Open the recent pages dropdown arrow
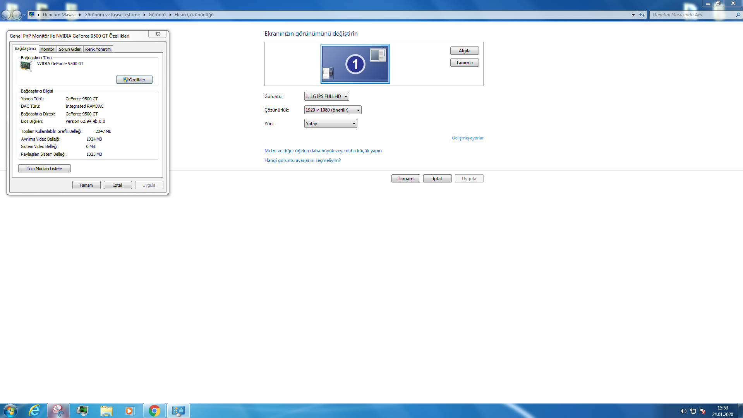Viewport: 743px width, 418px height. click(24, 15)
